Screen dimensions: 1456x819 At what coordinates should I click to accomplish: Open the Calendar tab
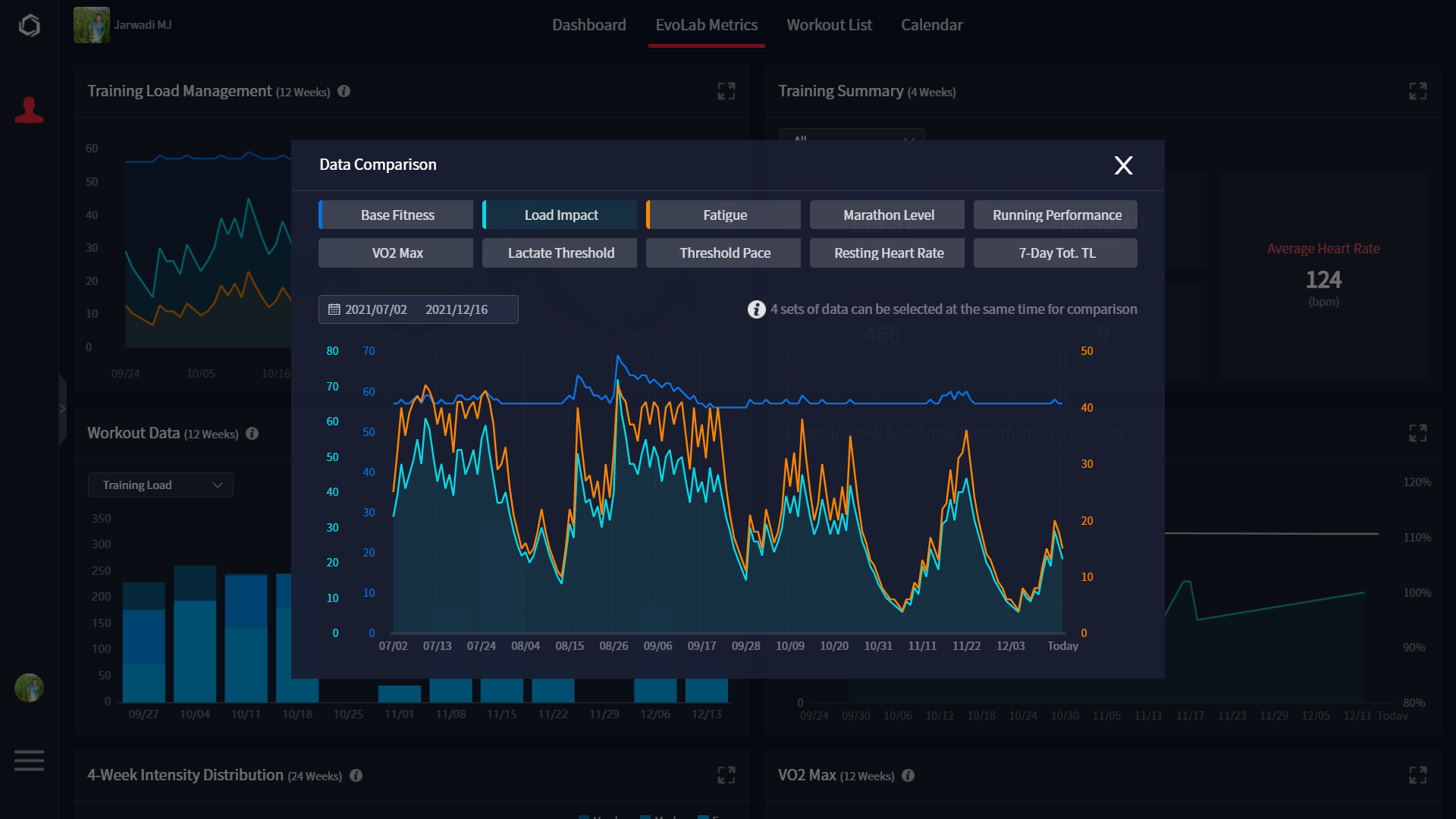coord(931,25)
